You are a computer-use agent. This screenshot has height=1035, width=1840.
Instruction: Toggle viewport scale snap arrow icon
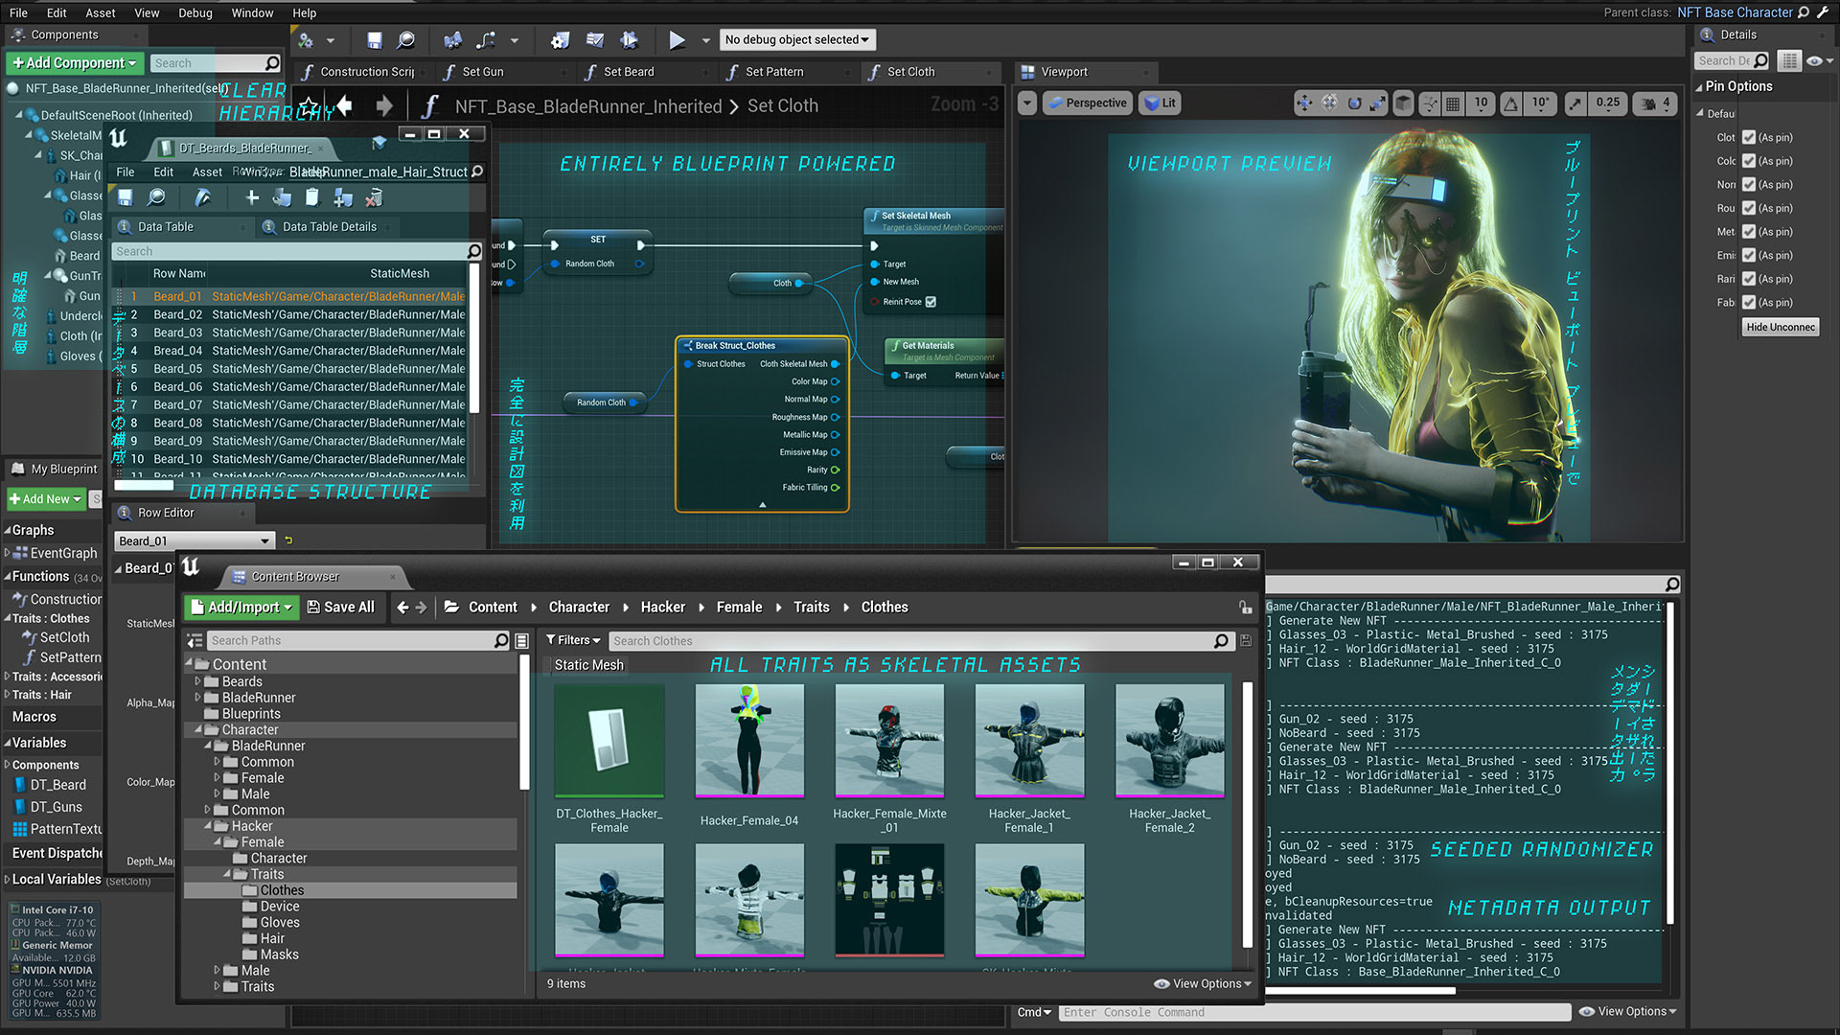pyautogui.click(x=1575, y=103)
